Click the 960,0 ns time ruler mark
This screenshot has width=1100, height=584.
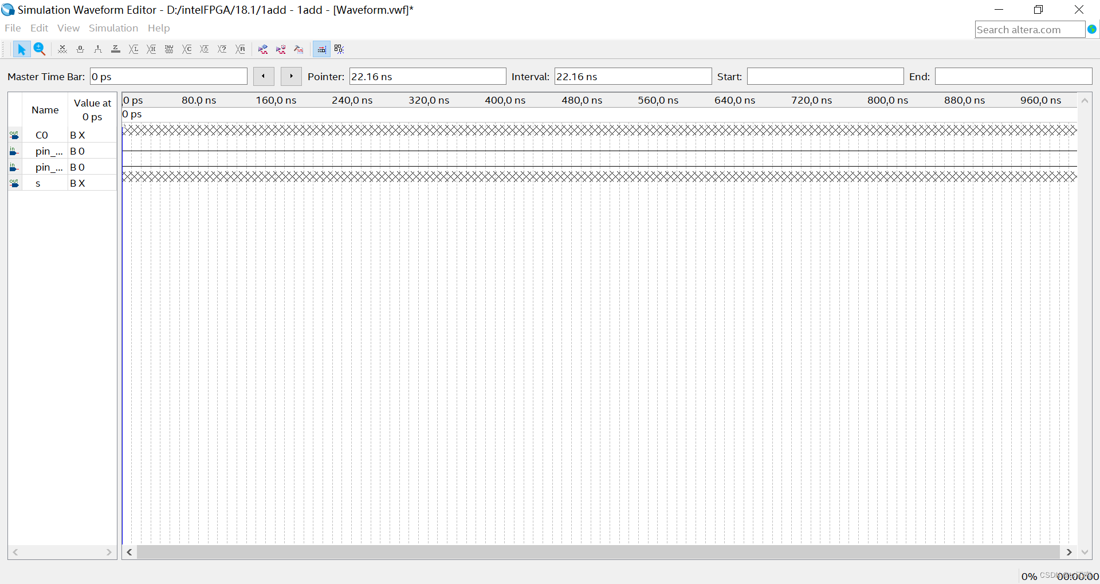(x=1040, y=100)
